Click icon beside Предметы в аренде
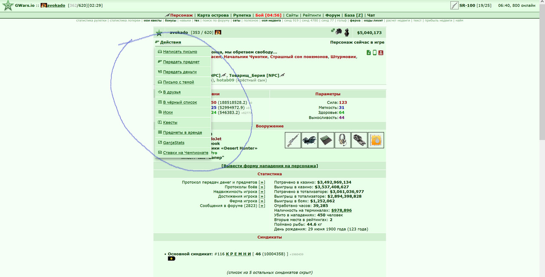The width and height of the screenshot is (545, 277). coord(160,132)
